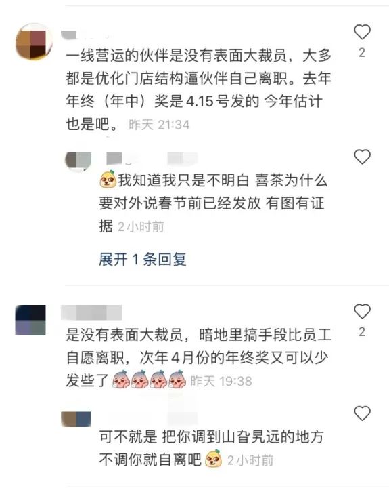View profile from dark blue square avatar
The width and height of the screenshot is (389, 488).
[30, 320]
